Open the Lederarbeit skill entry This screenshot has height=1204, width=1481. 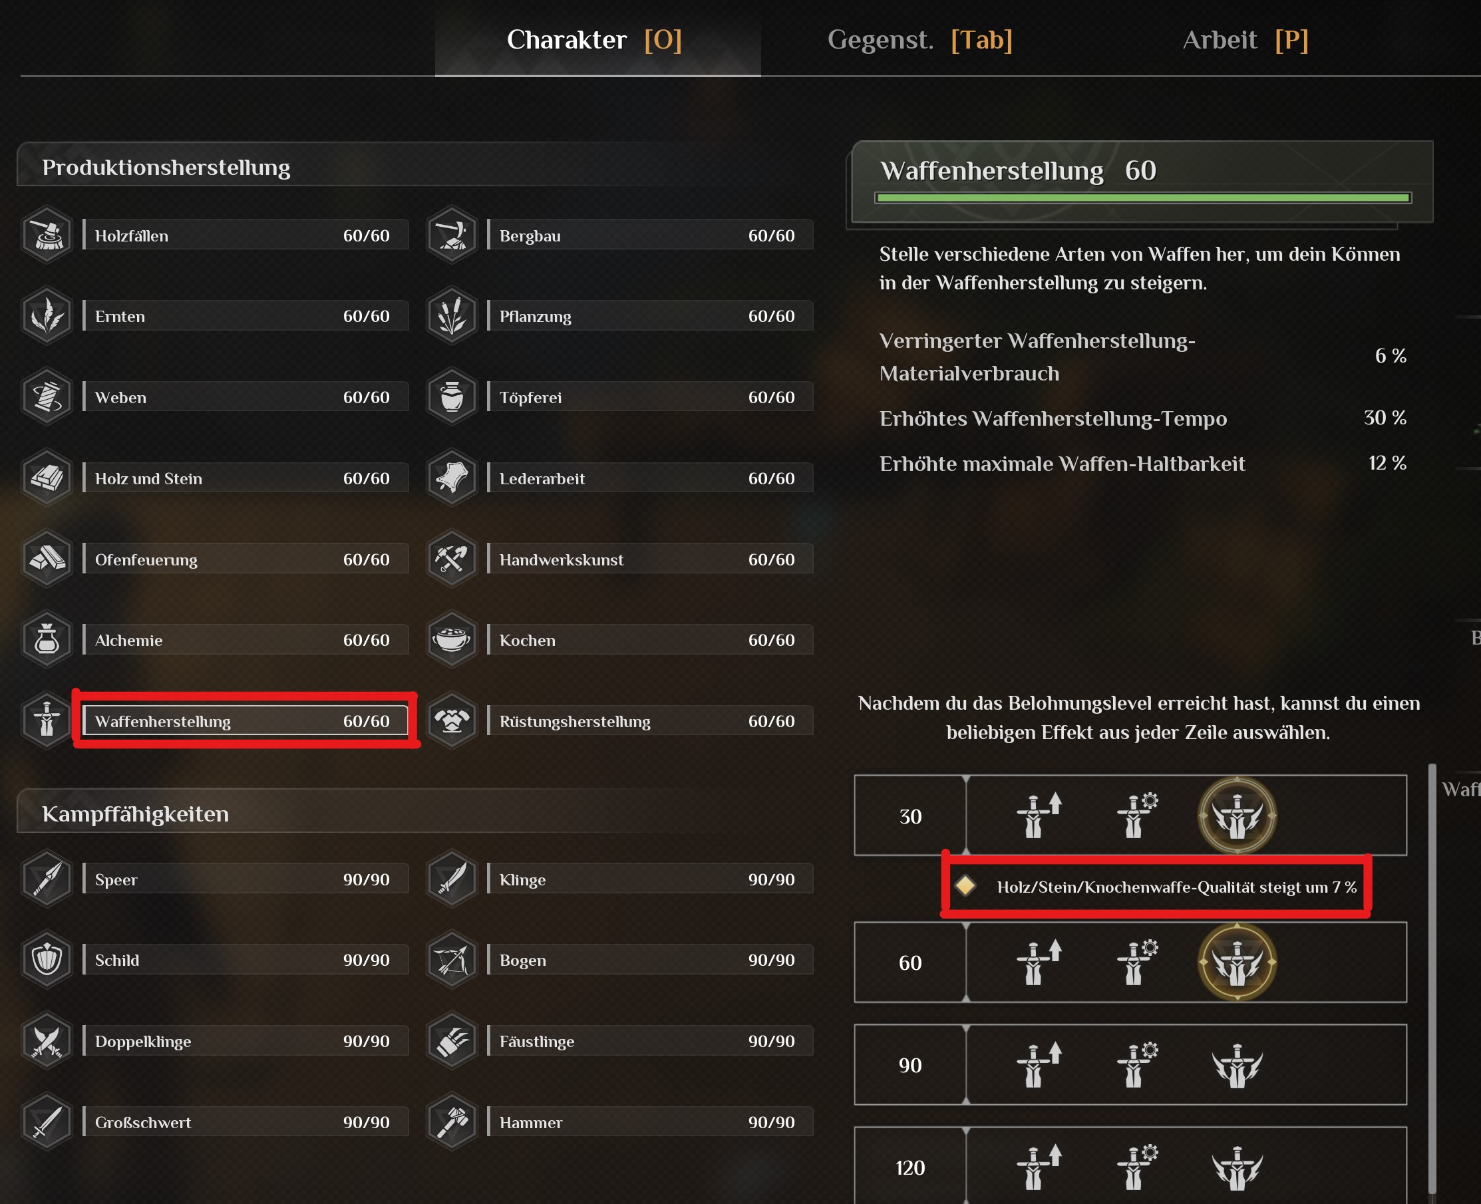[650, 478]
